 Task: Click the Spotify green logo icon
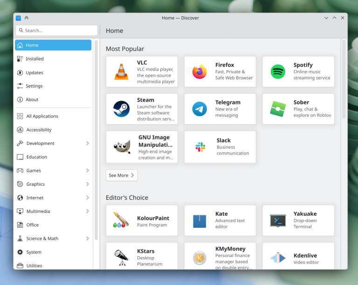click(278, 72)
